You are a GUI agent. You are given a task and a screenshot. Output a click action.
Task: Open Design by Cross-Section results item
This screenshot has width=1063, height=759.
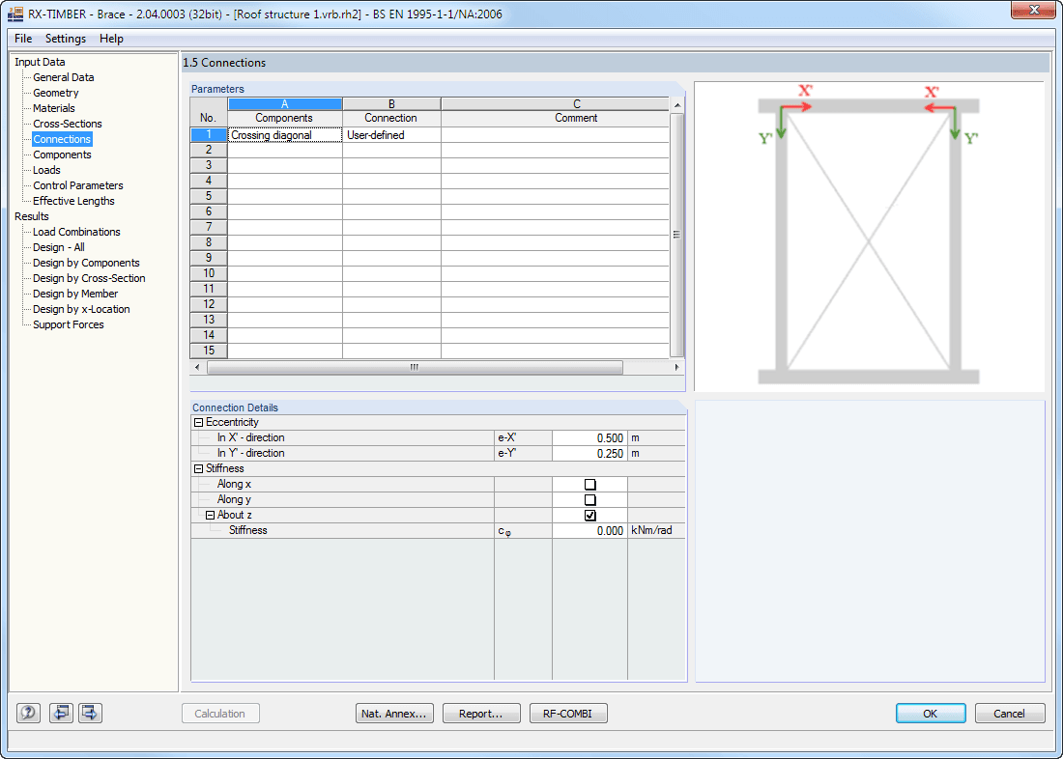[89, 278]
